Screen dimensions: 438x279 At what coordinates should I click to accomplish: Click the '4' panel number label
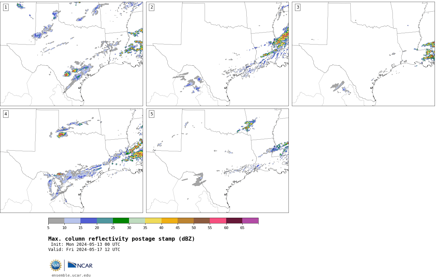coord(5,114)
